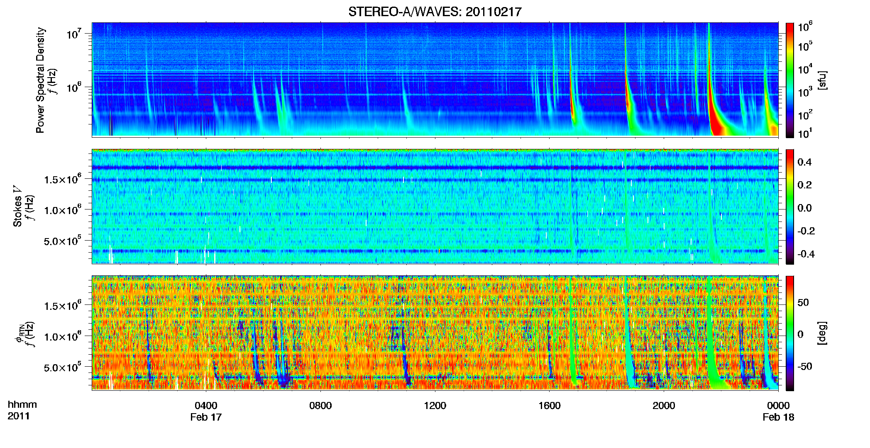Click the 10^6 label on sfu colorbar
Screen dimensions: 870x448
[805, 27]
